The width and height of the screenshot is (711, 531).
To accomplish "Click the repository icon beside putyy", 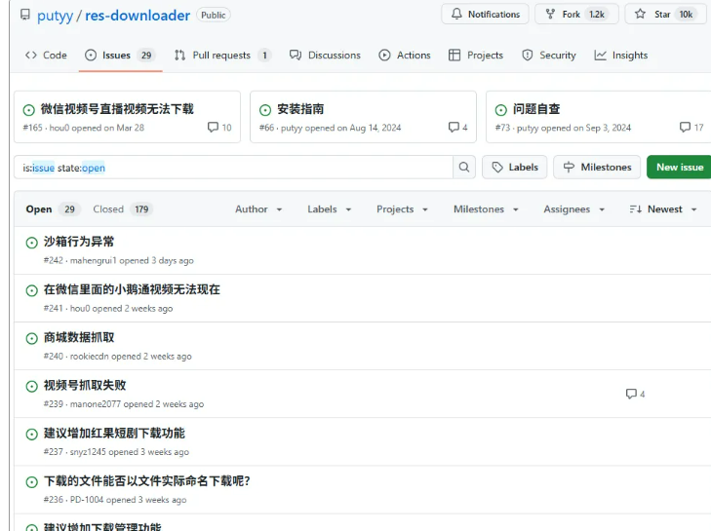I will pyautogui.click(x=25, y=15).
